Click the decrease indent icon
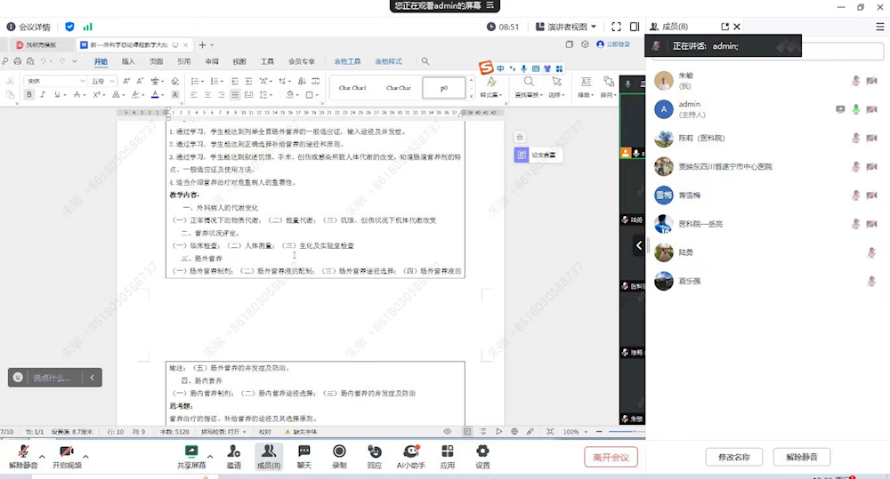This screenshot has width=890, height=479. tap(235, 81)
